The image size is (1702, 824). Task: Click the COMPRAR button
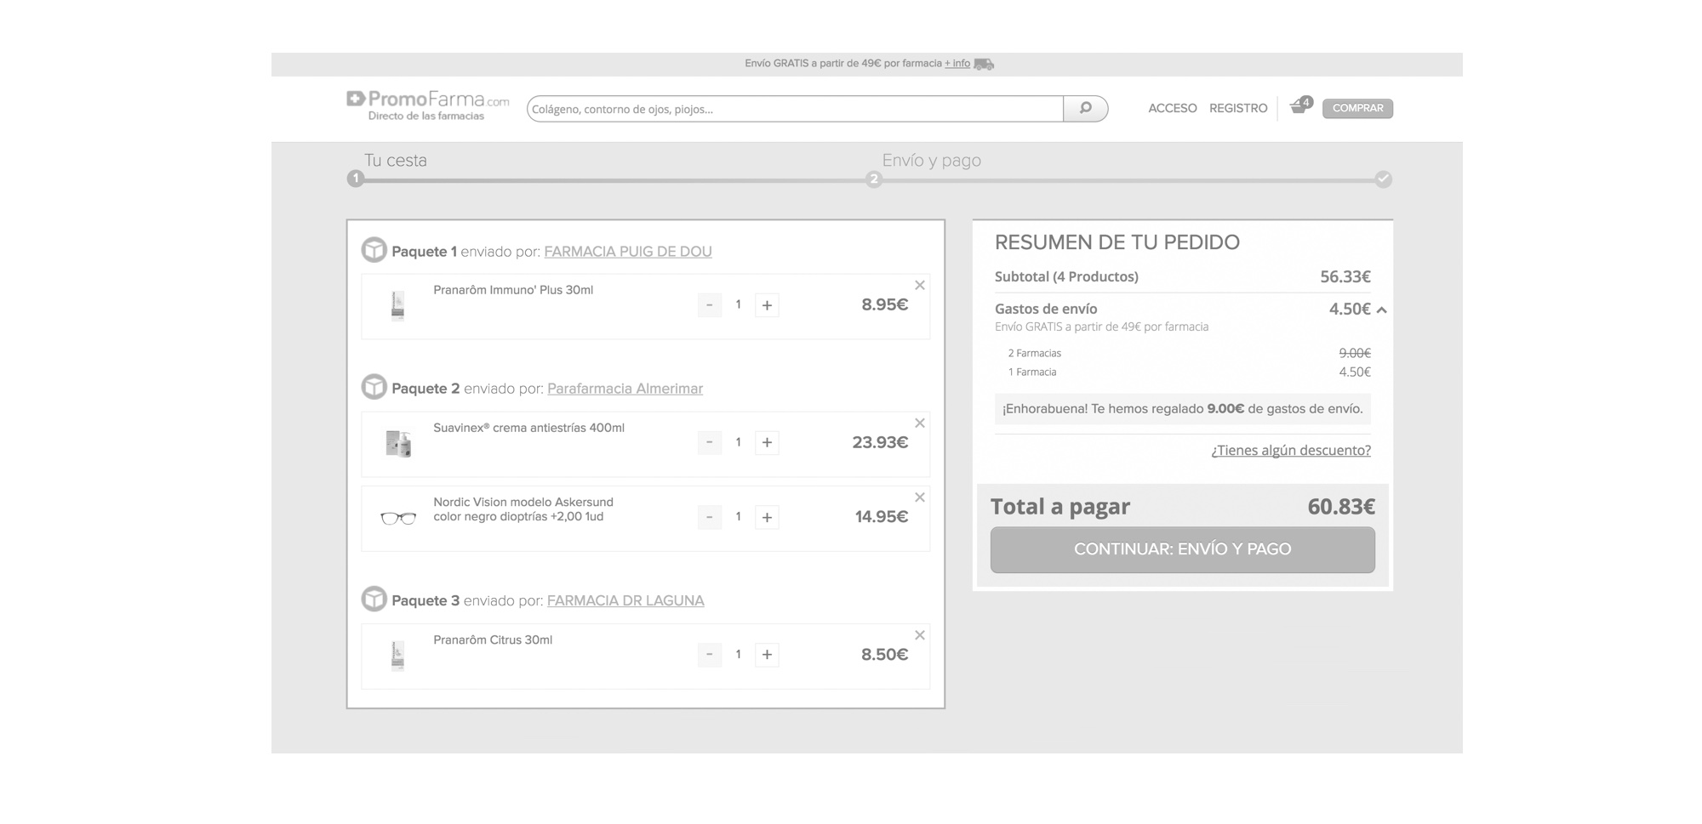point(1357,108)
